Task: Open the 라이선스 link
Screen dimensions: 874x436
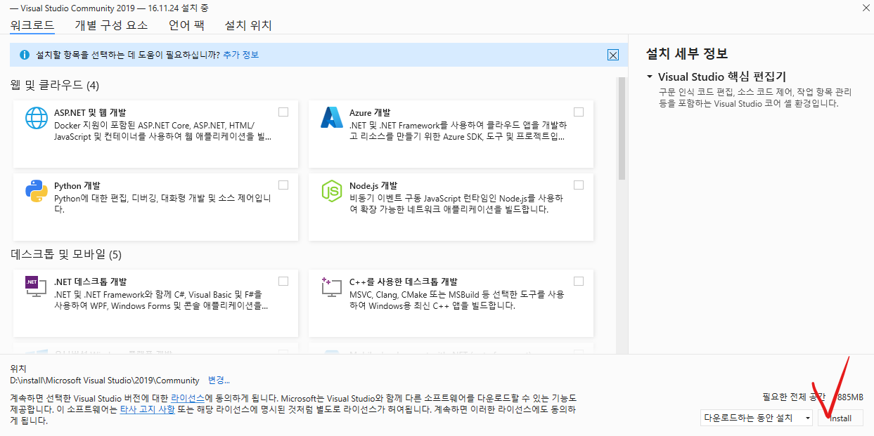Action: coord(188,398)
